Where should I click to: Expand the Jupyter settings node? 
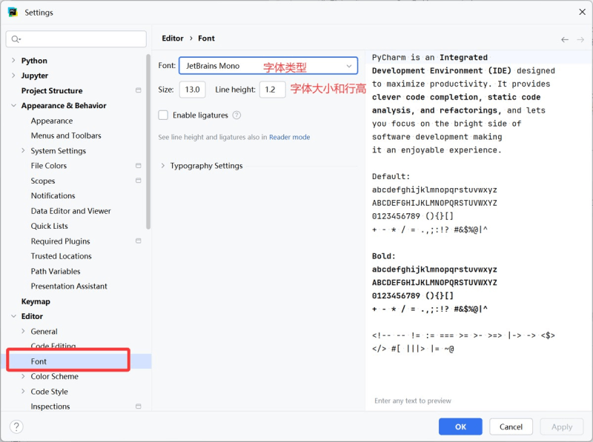[13, 76]
